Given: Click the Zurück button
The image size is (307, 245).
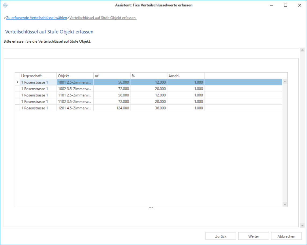Looking at the screenshot, I should pyautogui.click(x=221, y=236).
